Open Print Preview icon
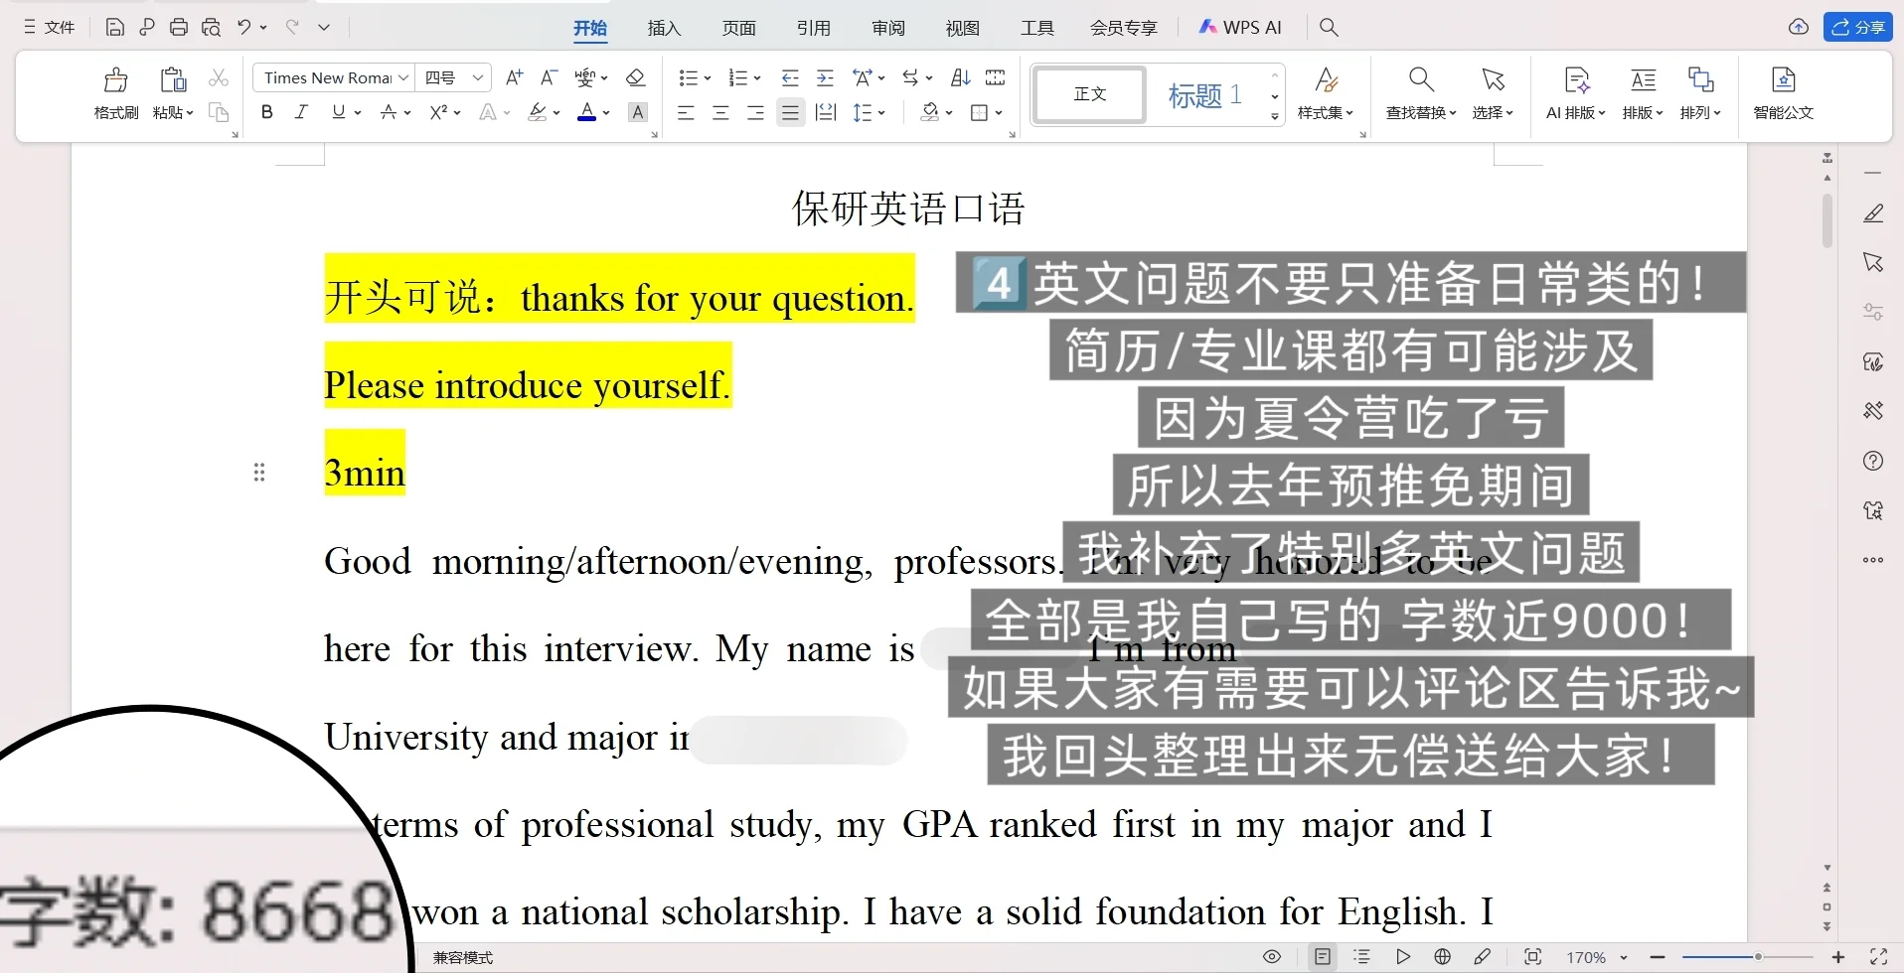The height and width of the screenshot is (973, 1904). pos(211,27)
